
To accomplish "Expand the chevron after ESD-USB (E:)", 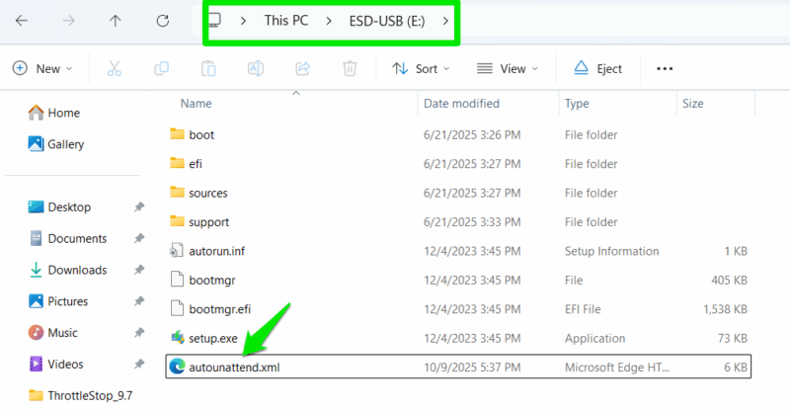I will (x=445, y=21).
